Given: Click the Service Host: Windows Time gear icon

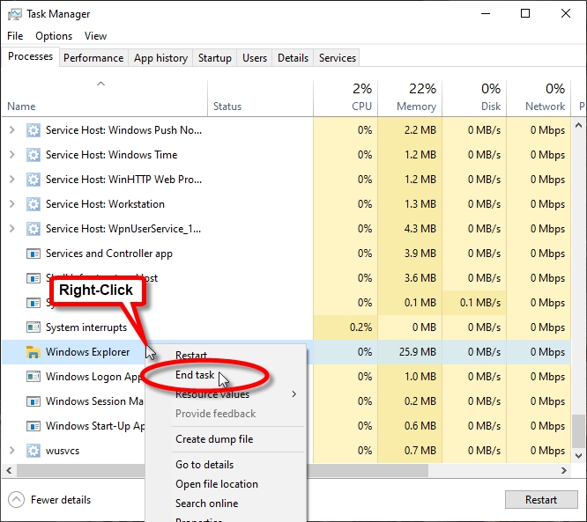Looking at the screenshot, I should tap(33, 155).
